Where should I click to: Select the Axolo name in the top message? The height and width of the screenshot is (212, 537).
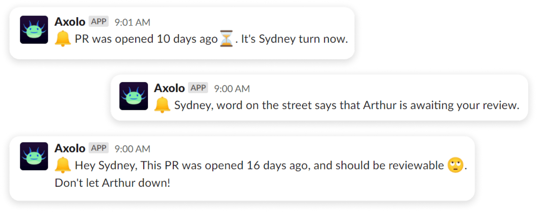point(70,21)
